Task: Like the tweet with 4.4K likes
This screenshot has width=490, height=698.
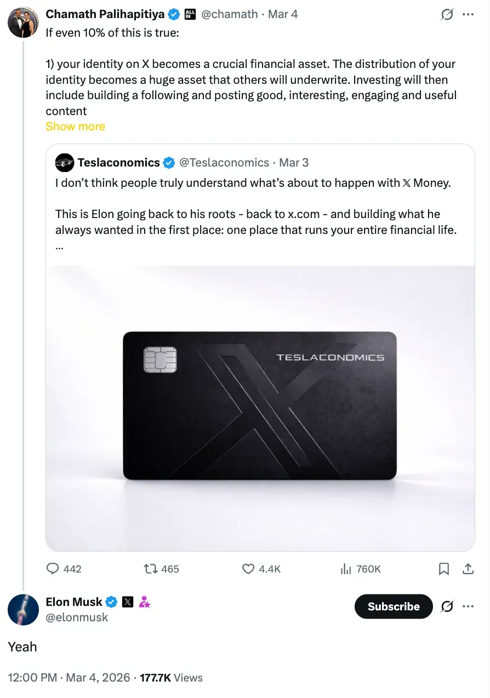Action: point(248,569)
